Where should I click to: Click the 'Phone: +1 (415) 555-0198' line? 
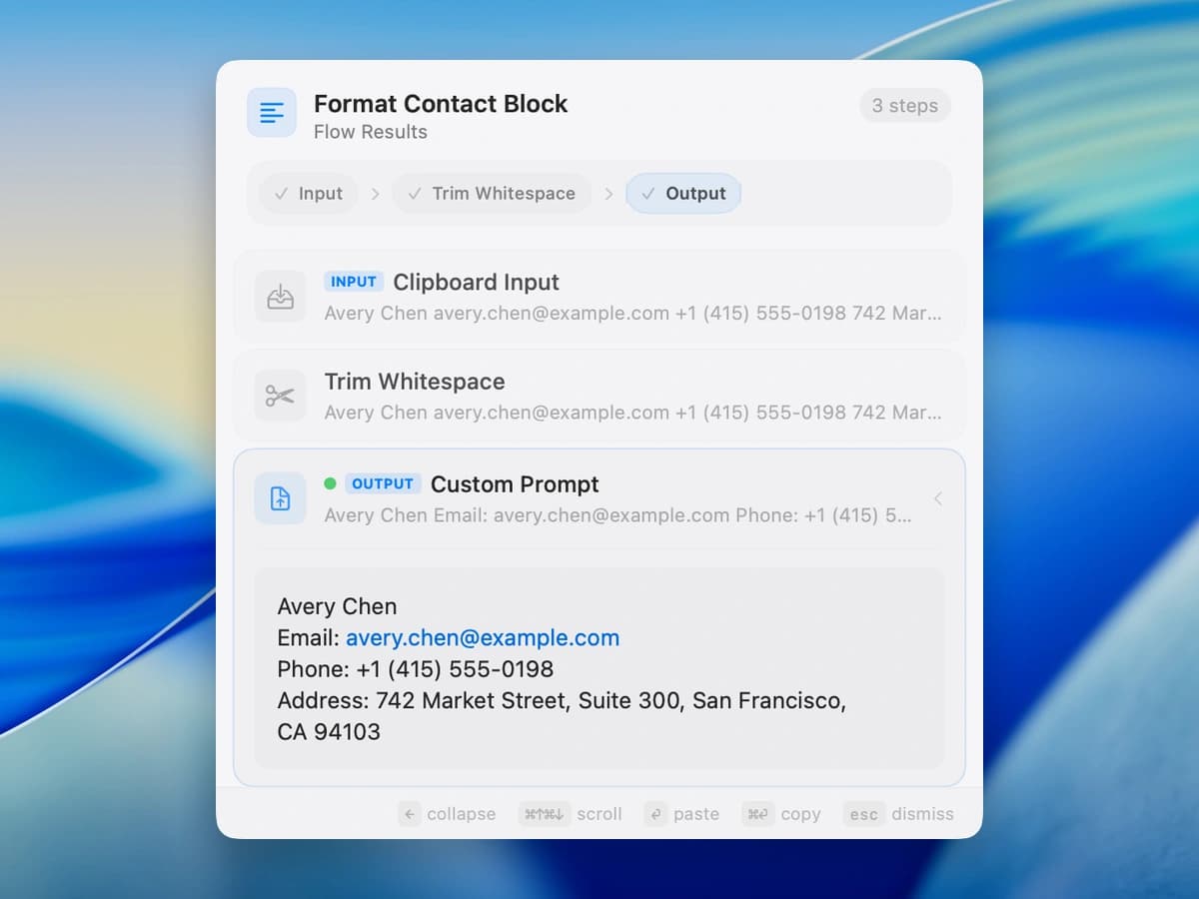pyautogui.click(x=416, y=669)
